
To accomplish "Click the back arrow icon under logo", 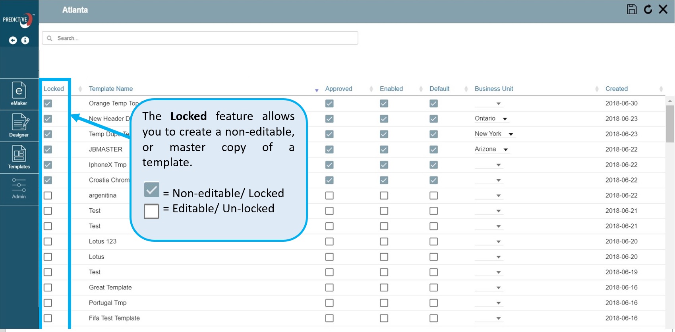I will [13, 40].
